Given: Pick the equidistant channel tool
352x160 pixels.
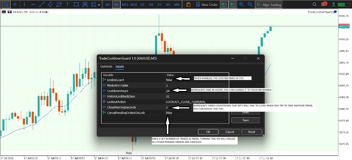Looking at the screenshot, I should [x=50, y=4].
